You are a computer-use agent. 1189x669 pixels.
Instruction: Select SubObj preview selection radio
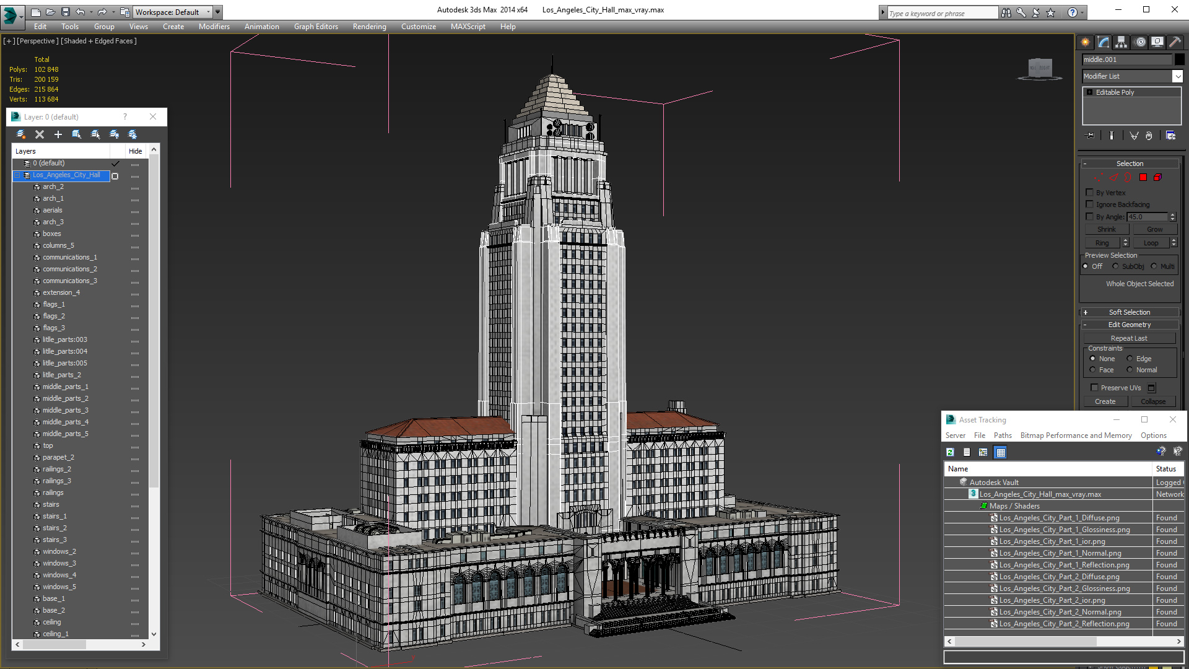[1115, 266]
